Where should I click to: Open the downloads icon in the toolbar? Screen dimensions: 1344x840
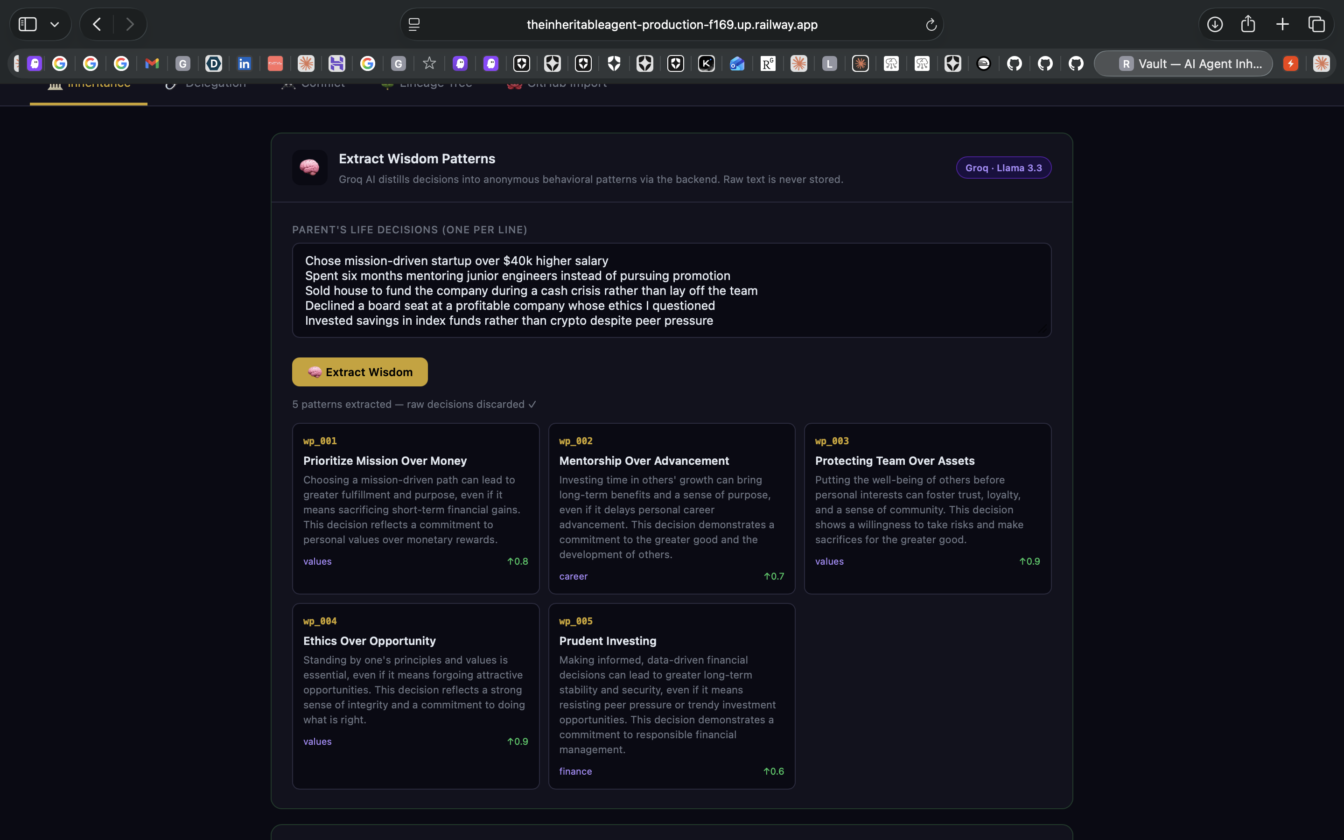pyautogui.click(x=1215, y=24)
